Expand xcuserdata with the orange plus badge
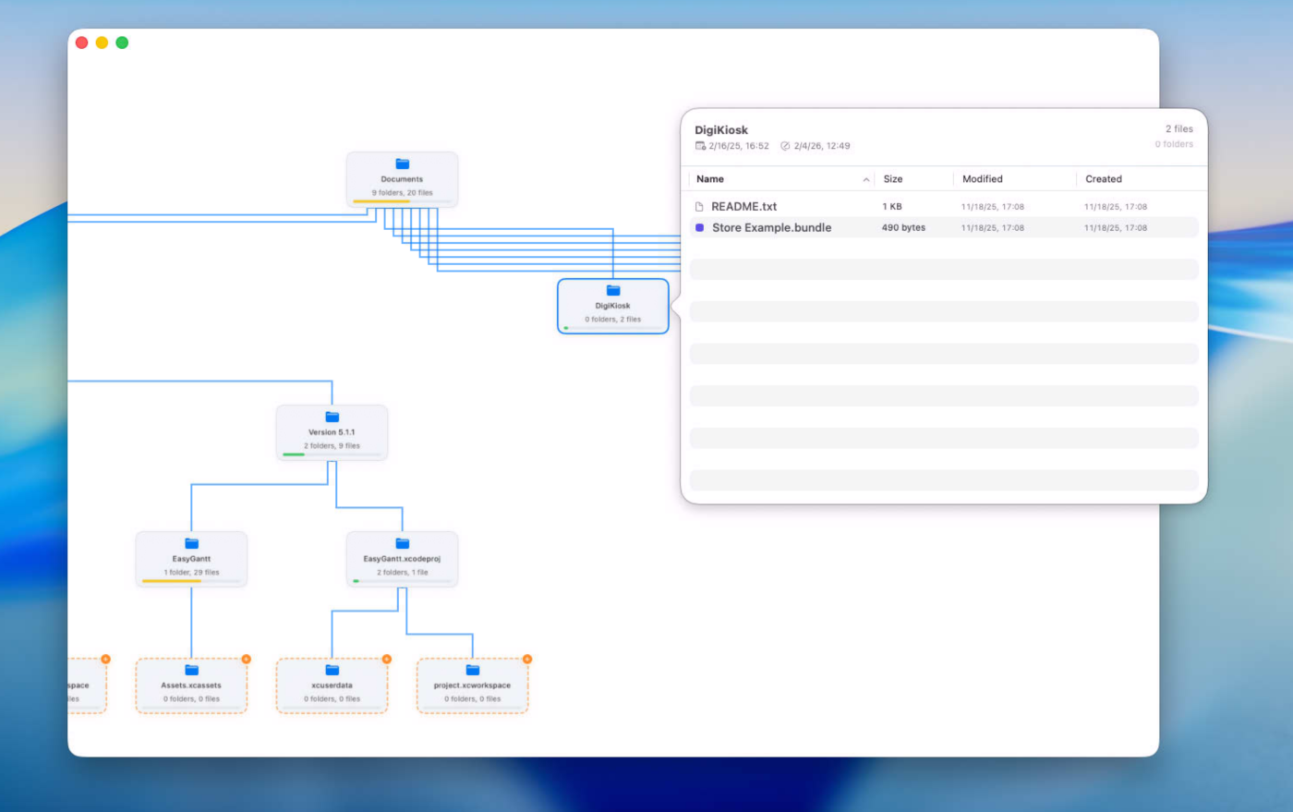The width and height of the screenshot is (1293, 812). click(386, 660)
